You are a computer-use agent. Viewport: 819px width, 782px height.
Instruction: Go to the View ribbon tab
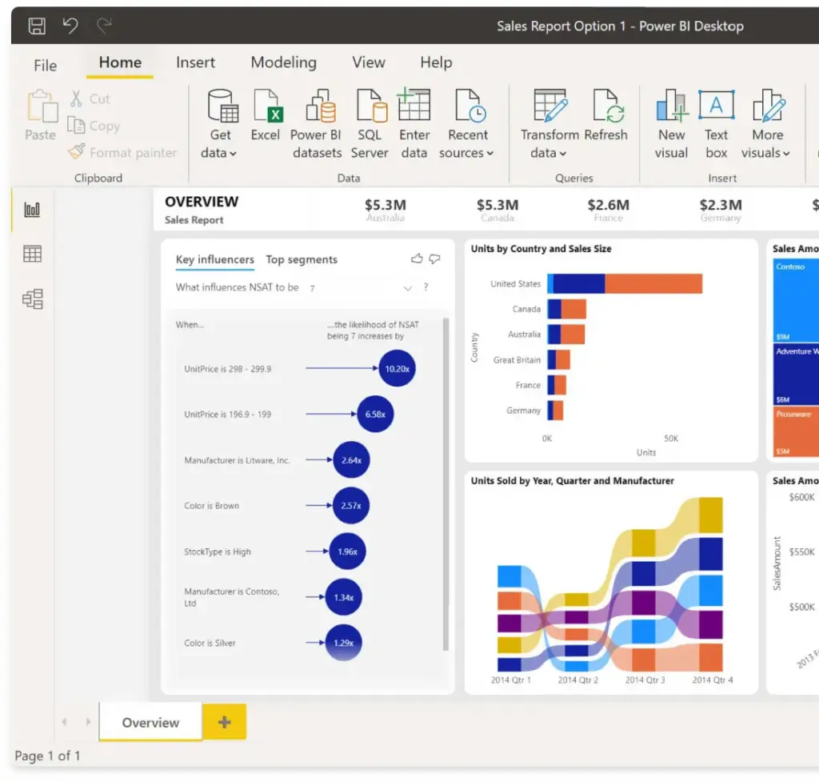coord(368,62)
